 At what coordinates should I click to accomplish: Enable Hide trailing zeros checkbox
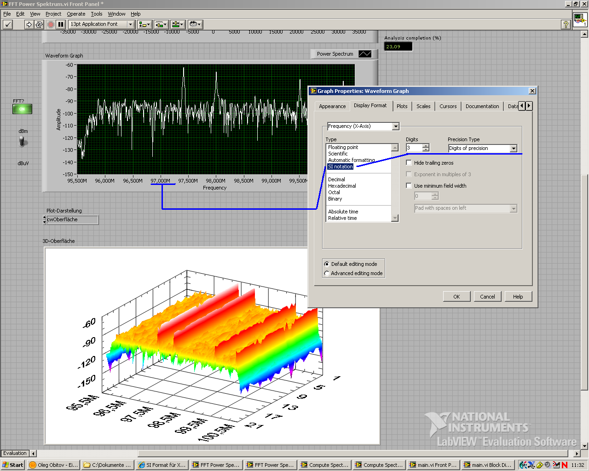point(409,163)
